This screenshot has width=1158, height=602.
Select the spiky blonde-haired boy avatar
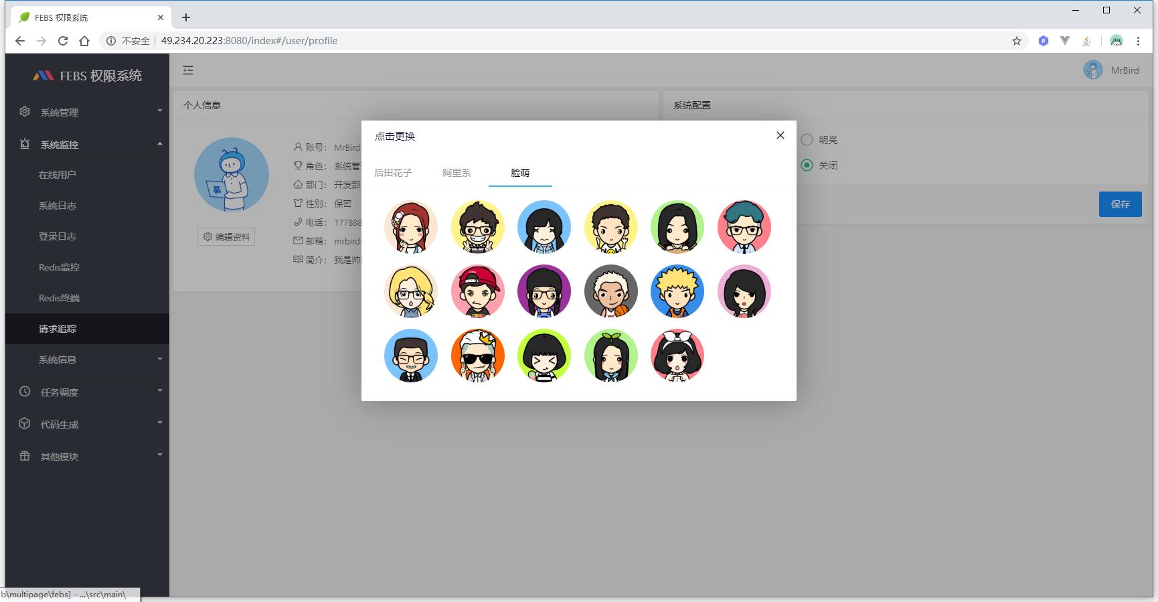pos(677,291)
